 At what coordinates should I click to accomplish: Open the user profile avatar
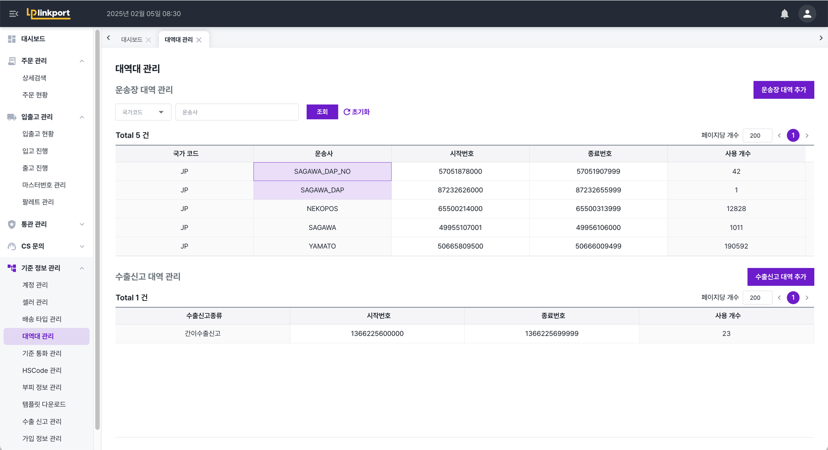(807, 14)
